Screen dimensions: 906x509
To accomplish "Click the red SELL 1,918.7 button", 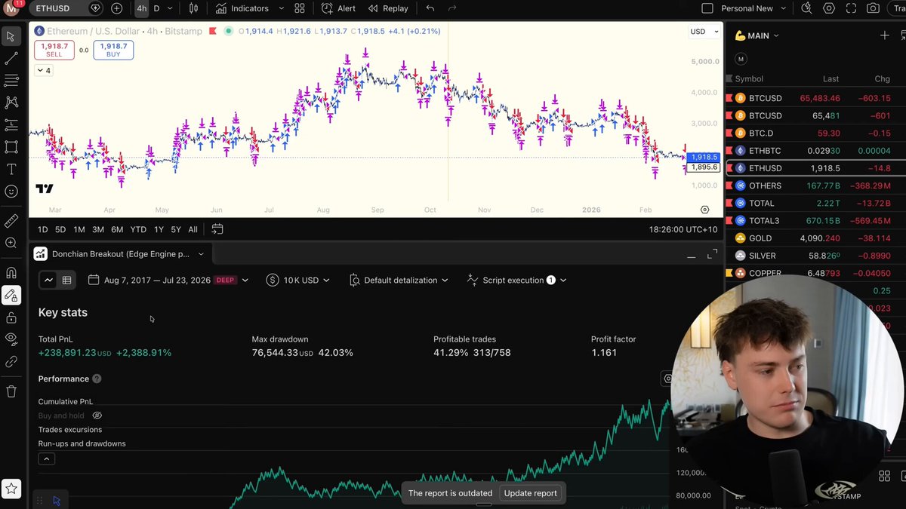I will pyautogui.click(x=54, y=51).
